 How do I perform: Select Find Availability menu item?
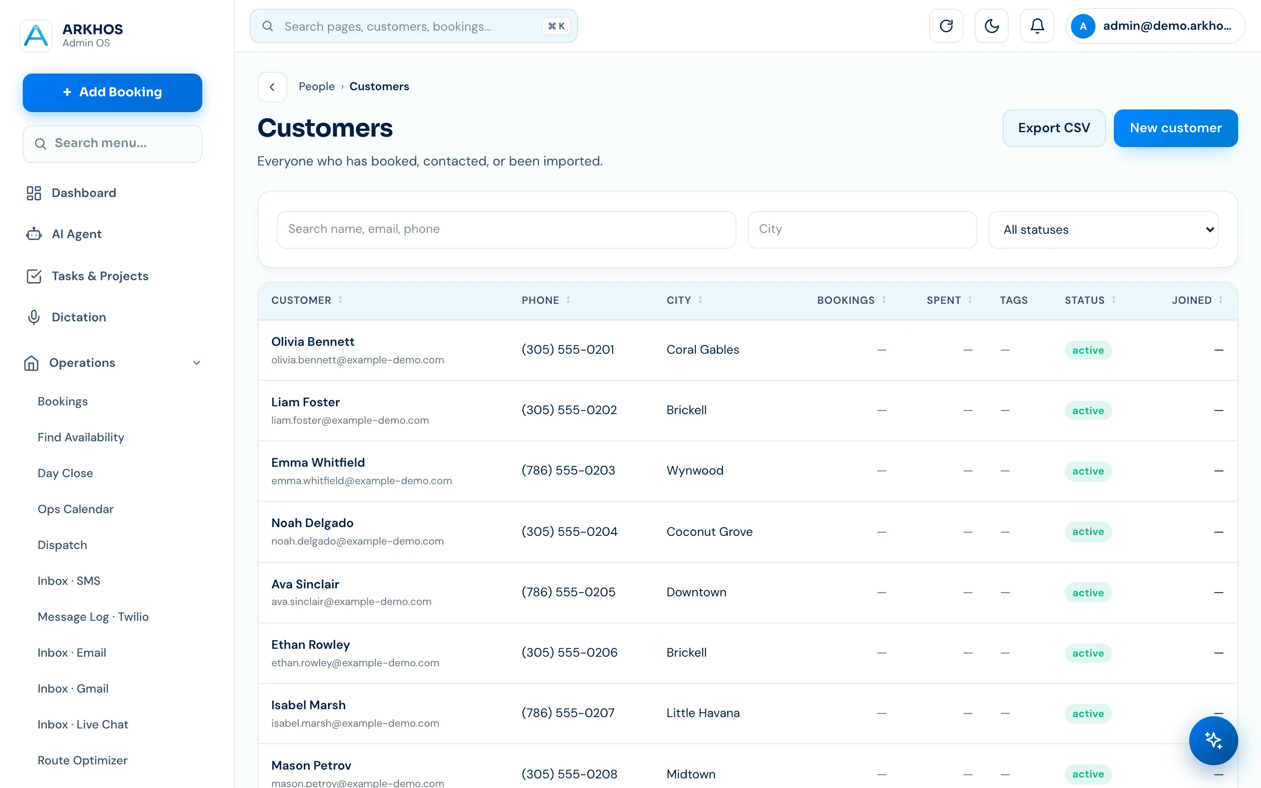coord(81,437)
